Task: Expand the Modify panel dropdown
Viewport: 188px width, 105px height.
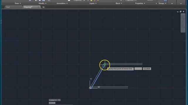Action: [x=42, y=3]
